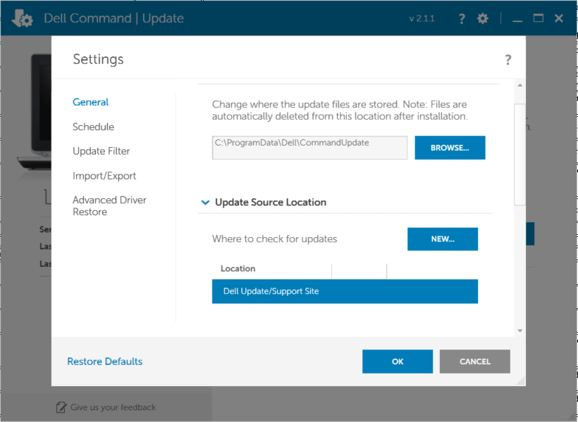This screenshot has height=422, width=578.
Task: Collapse the Update Source Location section
Action: pyautogui.click(x=205, y=202)
